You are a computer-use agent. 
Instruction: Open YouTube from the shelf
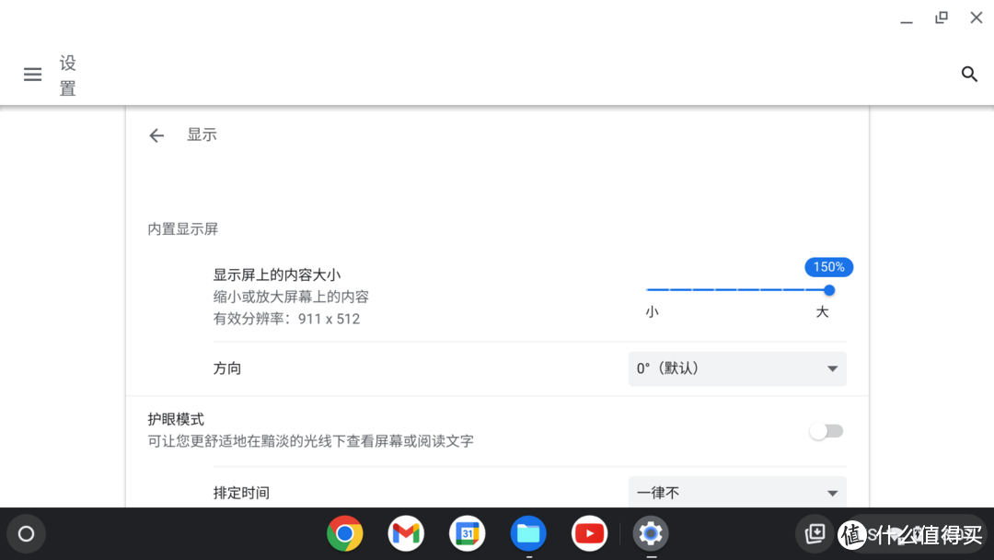pyautogui.click(x=589, y=533)
